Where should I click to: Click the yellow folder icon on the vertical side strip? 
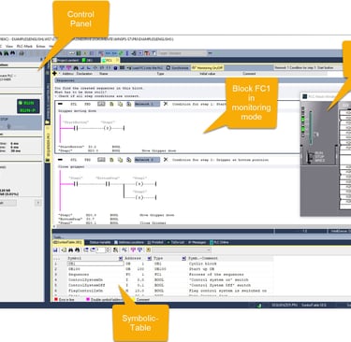[48, 122]
